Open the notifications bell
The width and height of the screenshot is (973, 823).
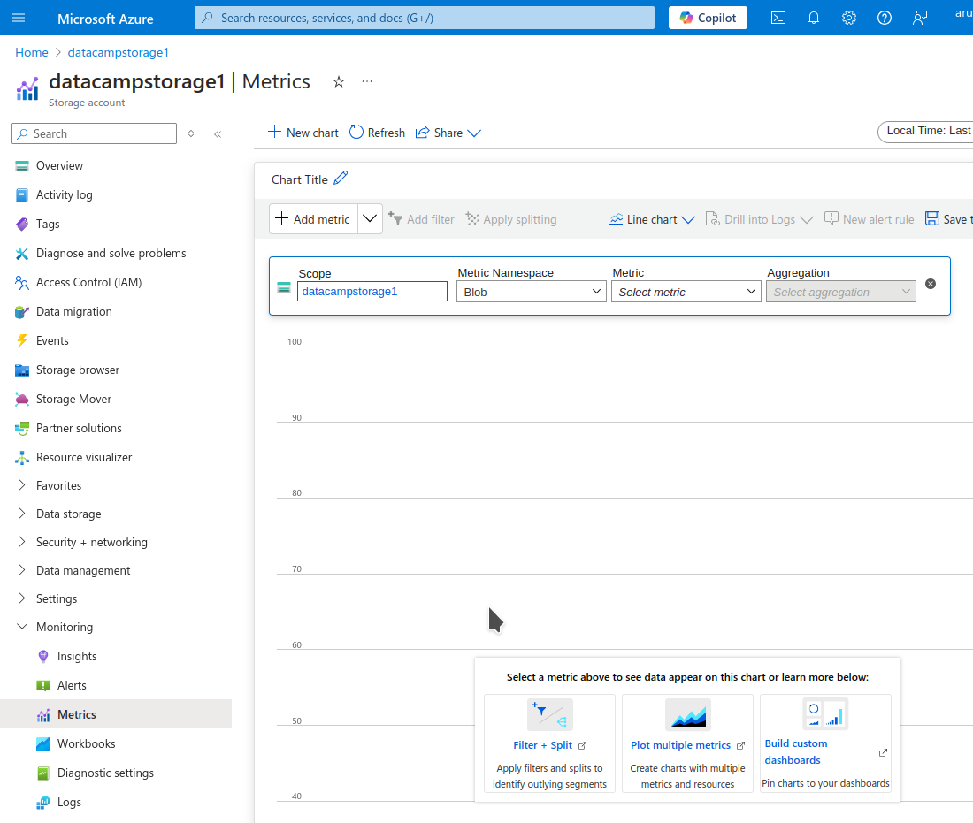click(x=814, y=18)
